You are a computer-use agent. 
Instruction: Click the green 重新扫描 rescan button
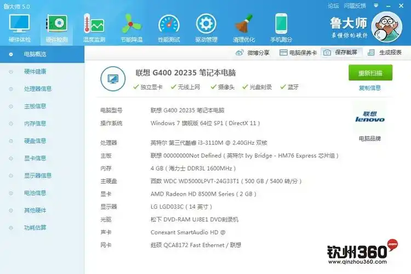point(370,73)
